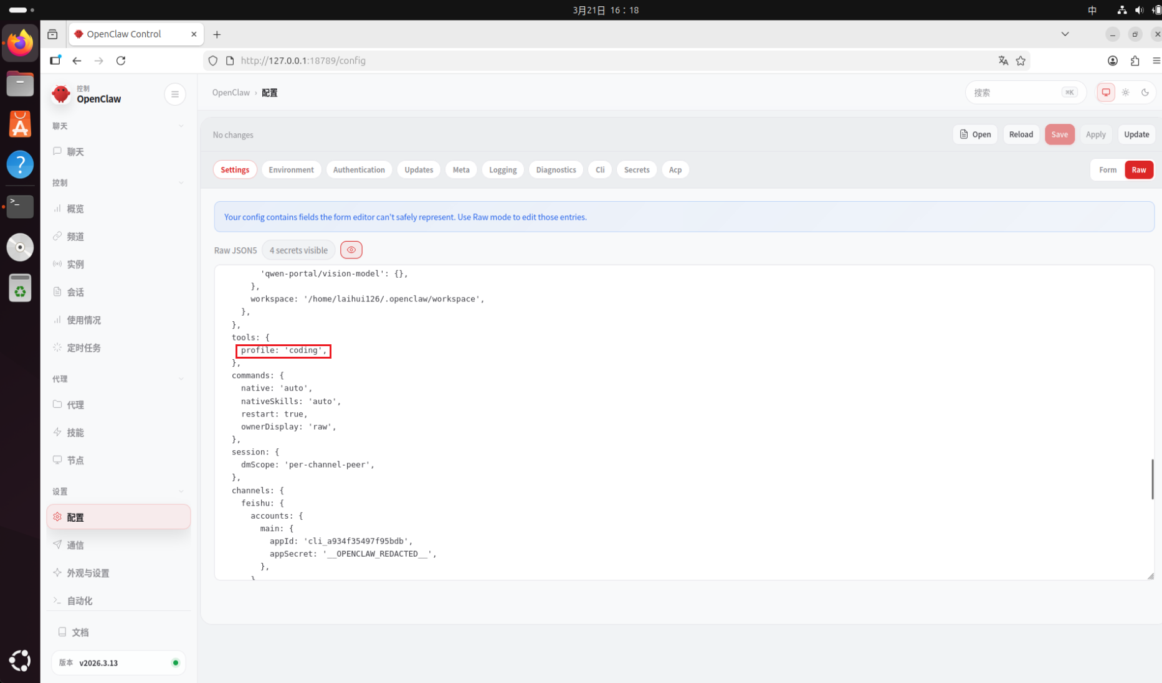Viewport: 1162px width, 683px height.
Task: Select the dark theme moon icon
Action: (x=1145, y=93)
